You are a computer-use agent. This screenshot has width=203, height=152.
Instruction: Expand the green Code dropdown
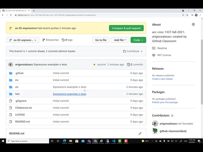pos(138,40)
